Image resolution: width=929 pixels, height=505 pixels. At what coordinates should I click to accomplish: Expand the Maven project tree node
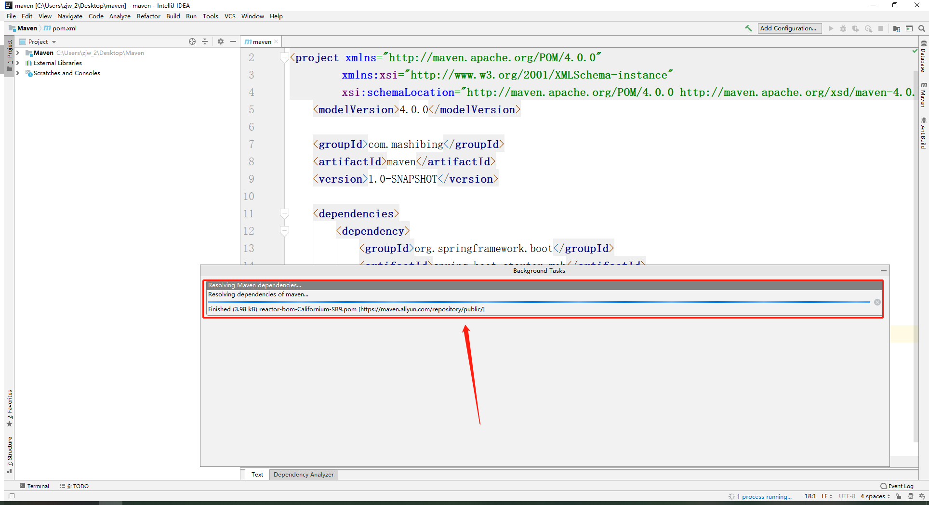[18, 53]
